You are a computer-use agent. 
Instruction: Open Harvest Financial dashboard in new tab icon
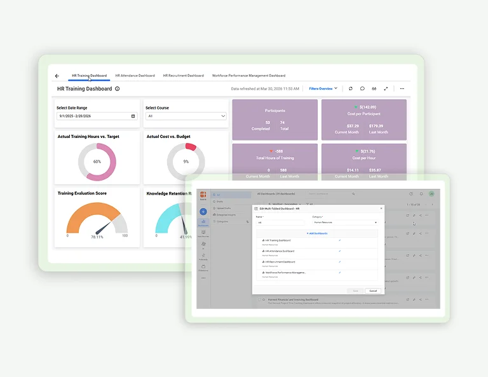click(x=407, y=299)
